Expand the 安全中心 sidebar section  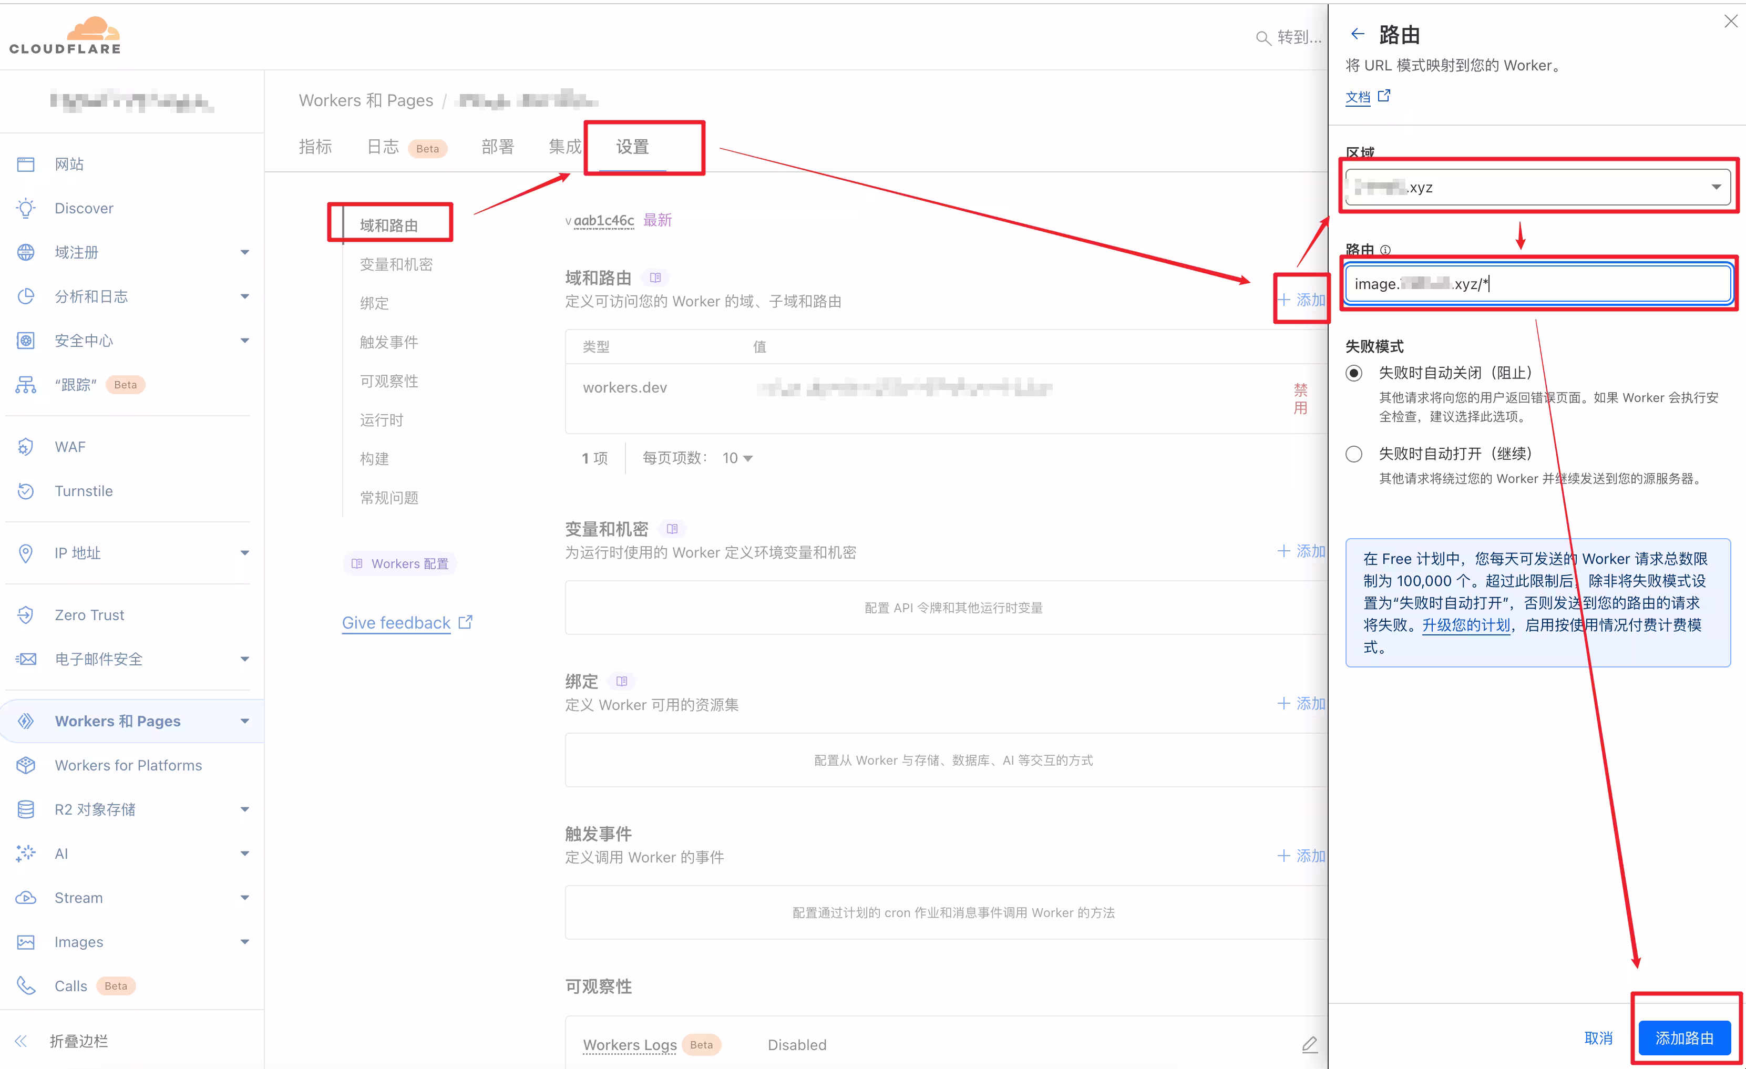[244, 341]
